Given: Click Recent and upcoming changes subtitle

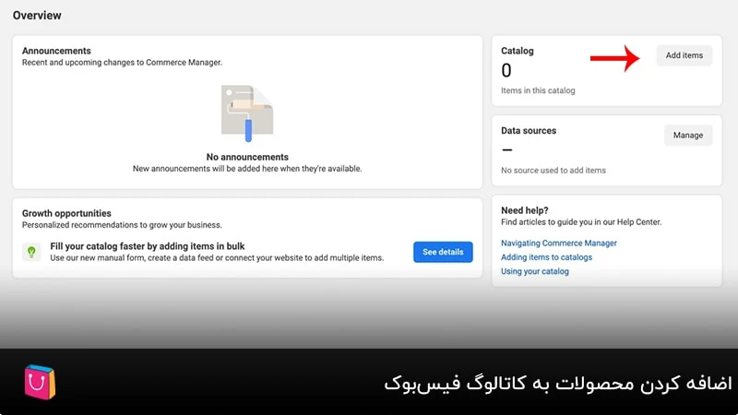Looking at the screenshot, I should (x=122, y=63).
